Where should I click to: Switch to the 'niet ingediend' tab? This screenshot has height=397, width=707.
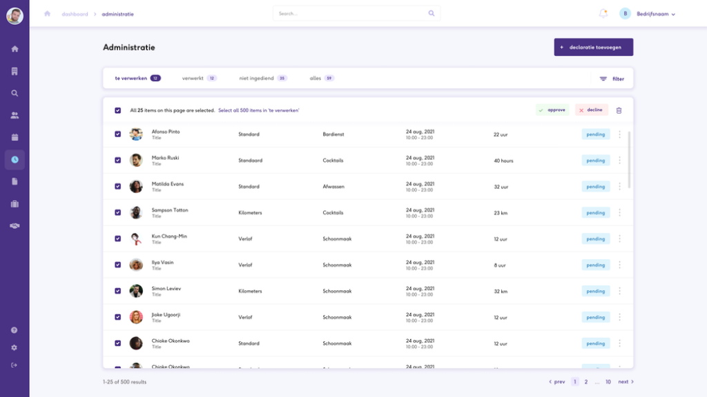256,79
